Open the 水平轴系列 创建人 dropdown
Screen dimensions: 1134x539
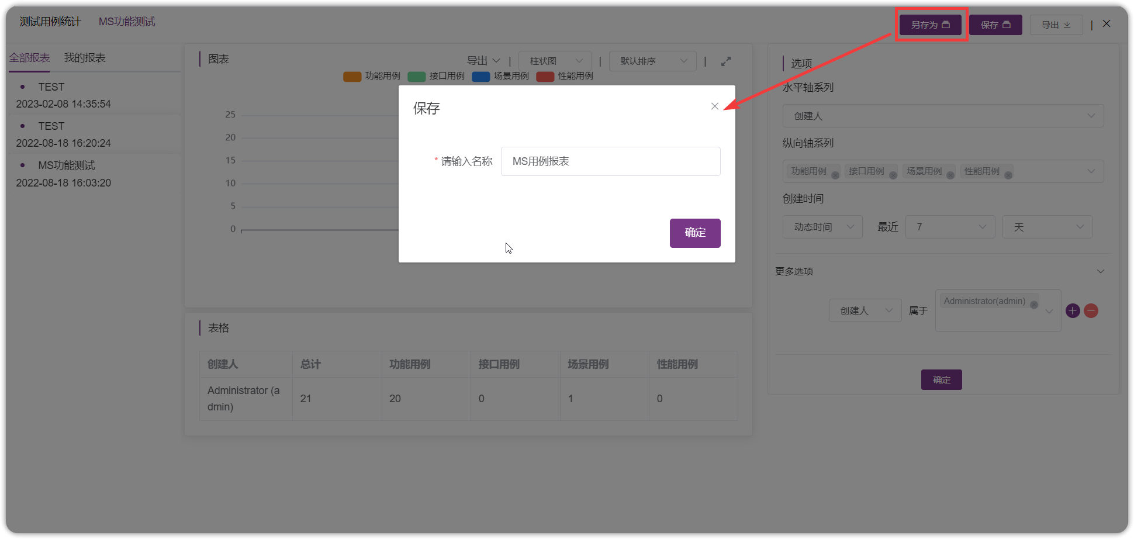pyautogui.click(x=943, y=116)
